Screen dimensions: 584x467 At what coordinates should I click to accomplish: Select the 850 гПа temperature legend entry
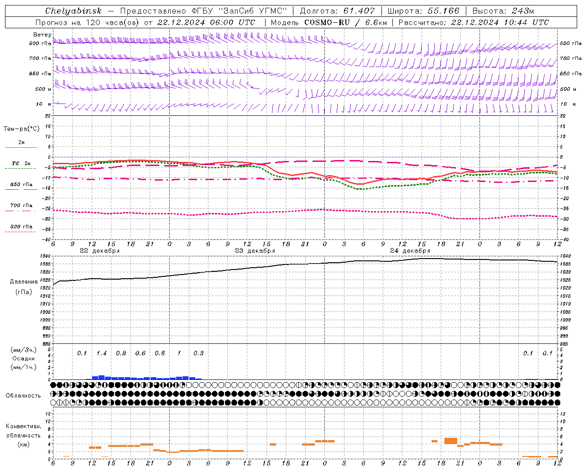point(21,186)
